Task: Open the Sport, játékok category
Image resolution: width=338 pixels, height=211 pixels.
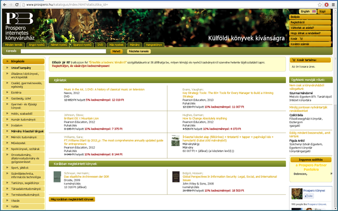Action: [x=23, y=168]
